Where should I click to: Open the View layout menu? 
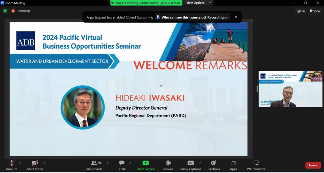point(315,11)
